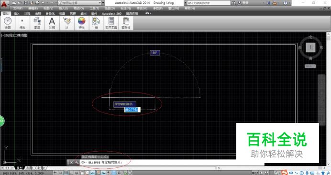
Task: Open the Properties (特性) color wheel panel
Action: click(81, 23)
